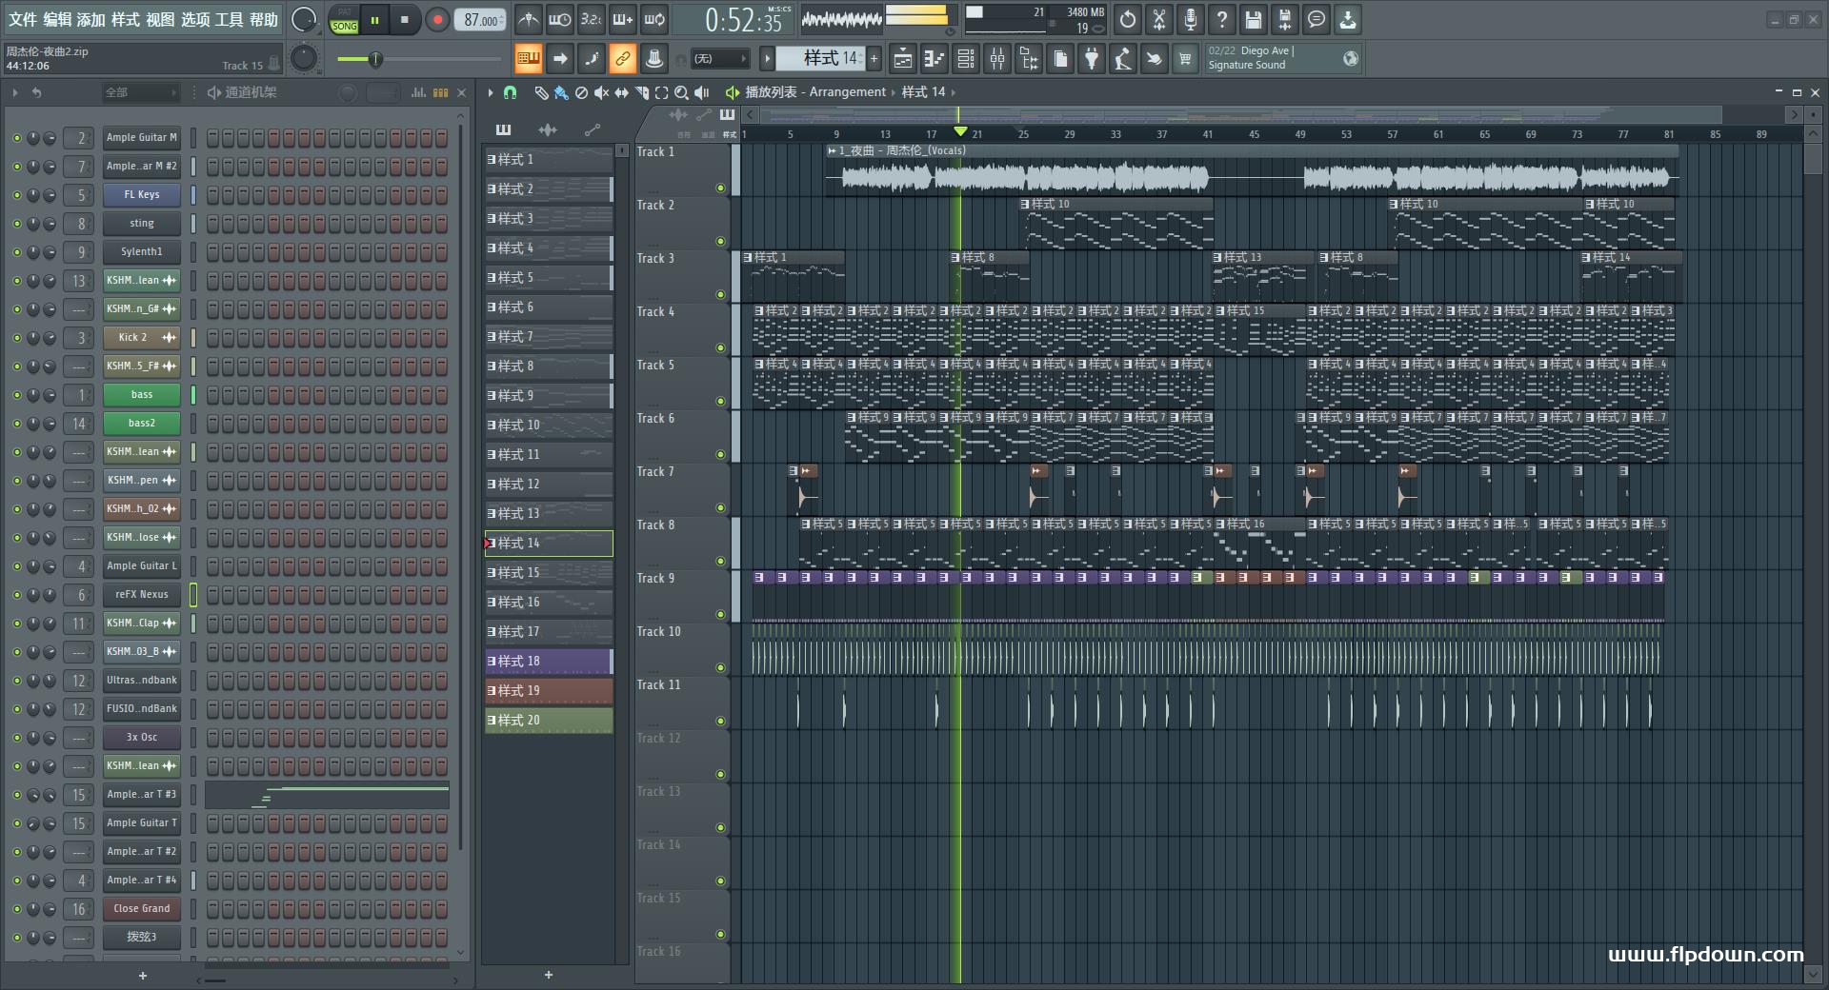Open the 样式 (Patterns) menu
Viewport: 1829px width, 990px height.
126,19
